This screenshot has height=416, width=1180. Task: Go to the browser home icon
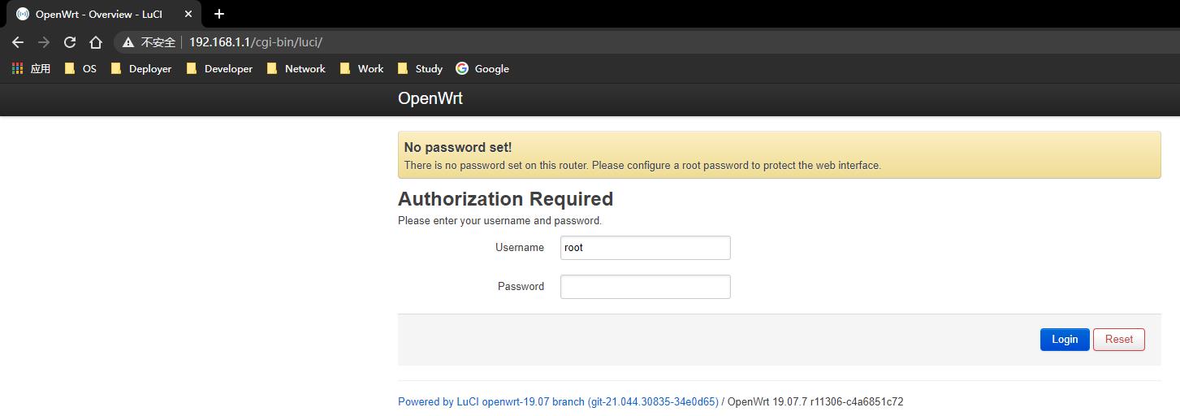click(96, 42)
